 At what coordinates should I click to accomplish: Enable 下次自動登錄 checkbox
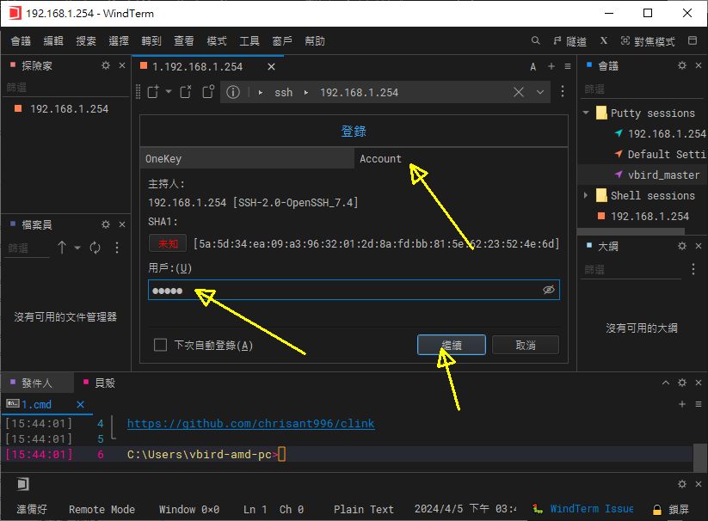[160, 345]
